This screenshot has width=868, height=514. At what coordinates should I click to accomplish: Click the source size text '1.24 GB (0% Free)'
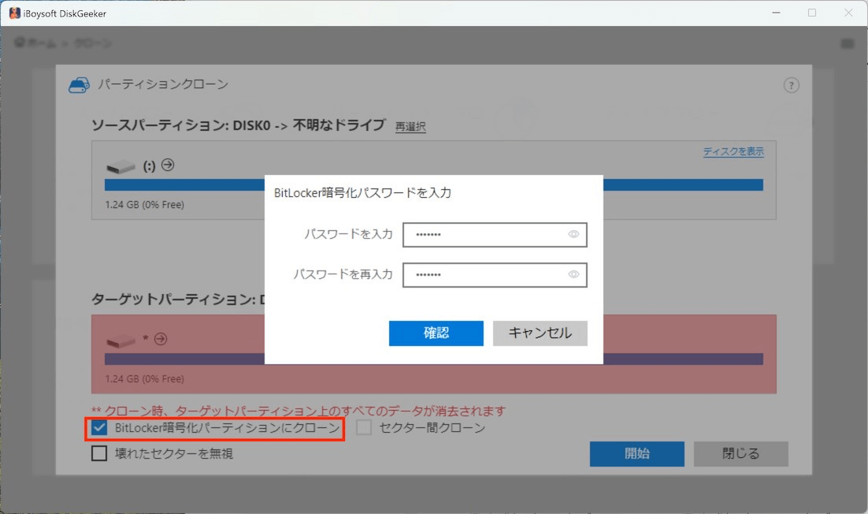(x=144, y=204)
